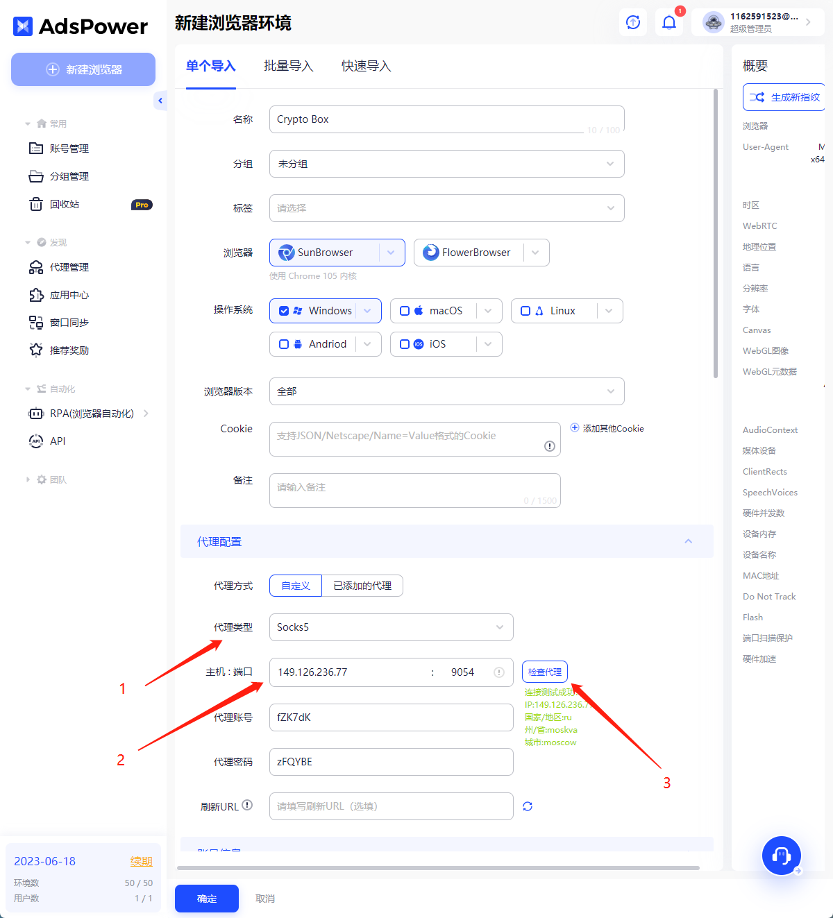Screen dimensions: 833x918
Task: Click the 取消 cancel button
Action: pyautogui.click(x=265, y=899)
